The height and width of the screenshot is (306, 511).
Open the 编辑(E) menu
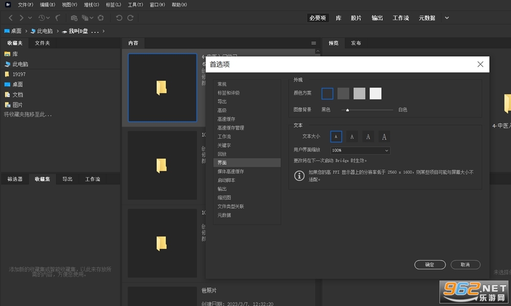(x=48, y=5)
